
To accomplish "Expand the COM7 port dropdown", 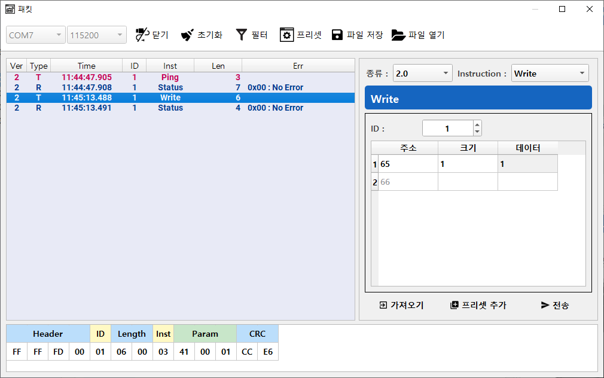I will [x=36, y=35].
